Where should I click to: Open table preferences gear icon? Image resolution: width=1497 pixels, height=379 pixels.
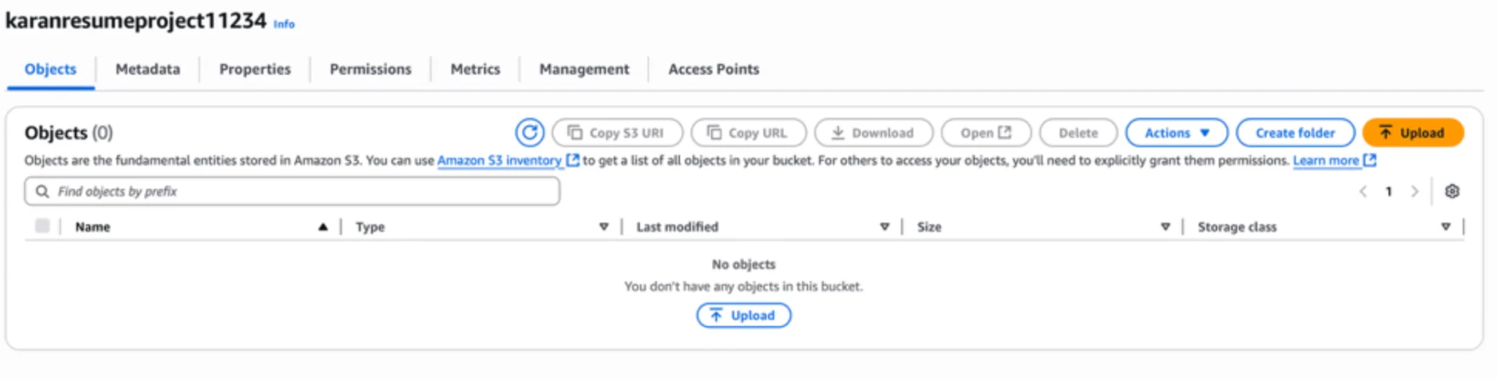1452,191
